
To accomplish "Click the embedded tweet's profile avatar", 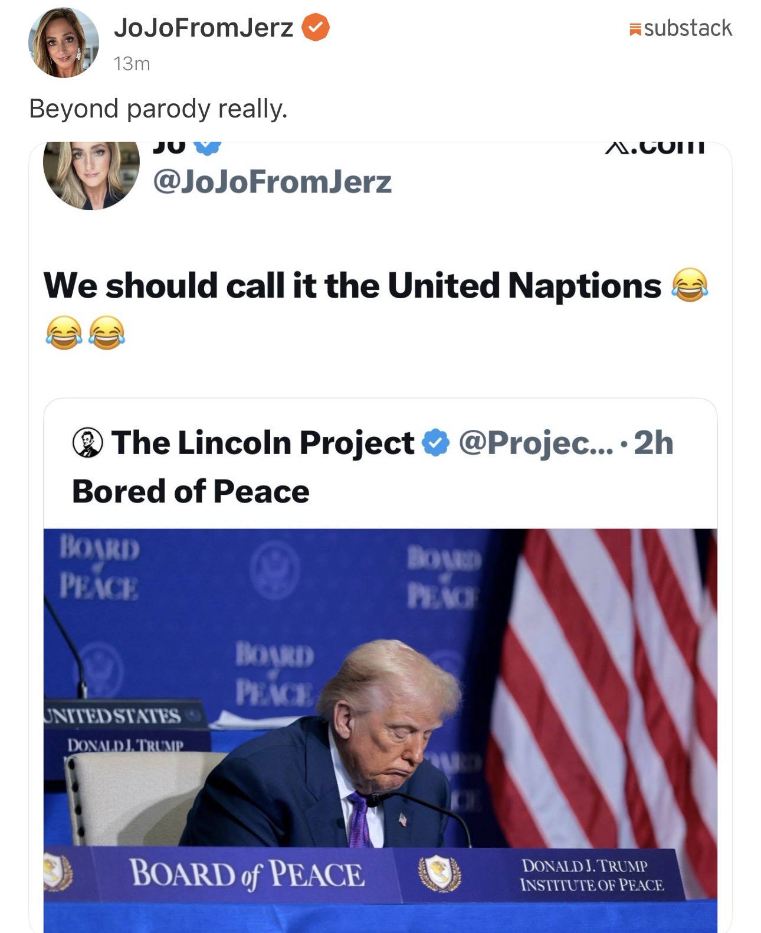I will [x=91, y=174].
